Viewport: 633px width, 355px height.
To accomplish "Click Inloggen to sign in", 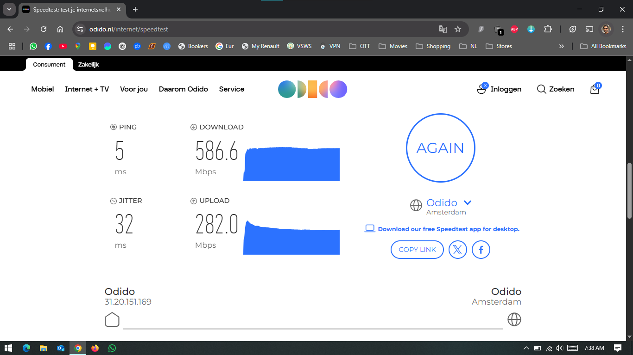I will (499, 89).
